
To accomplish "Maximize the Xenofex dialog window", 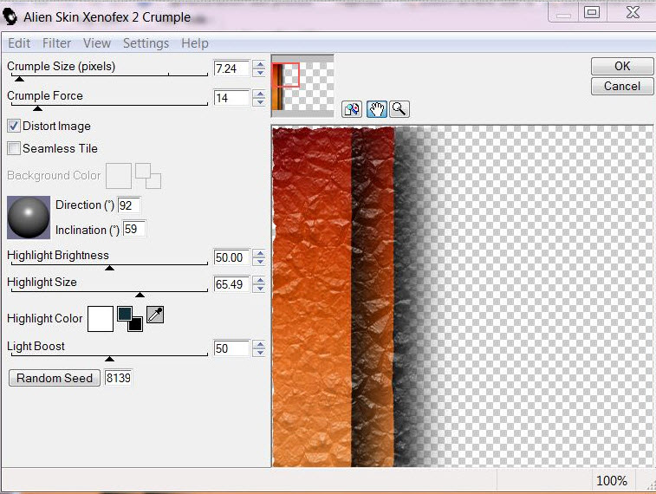I will (x=592, y=12).
